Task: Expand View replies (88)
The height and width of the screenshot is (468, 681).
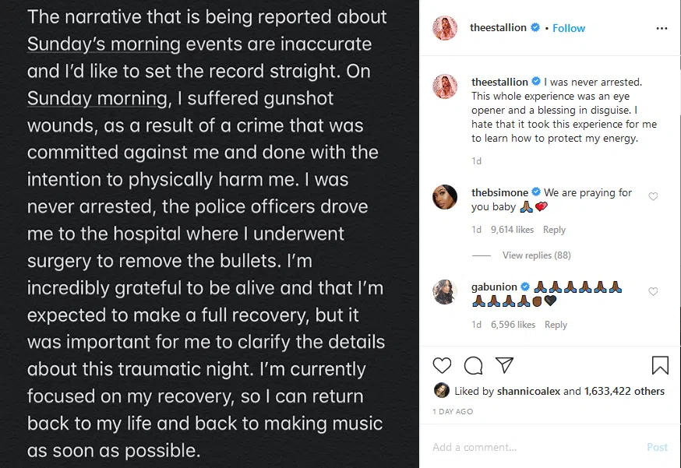Action: [537, 255]
